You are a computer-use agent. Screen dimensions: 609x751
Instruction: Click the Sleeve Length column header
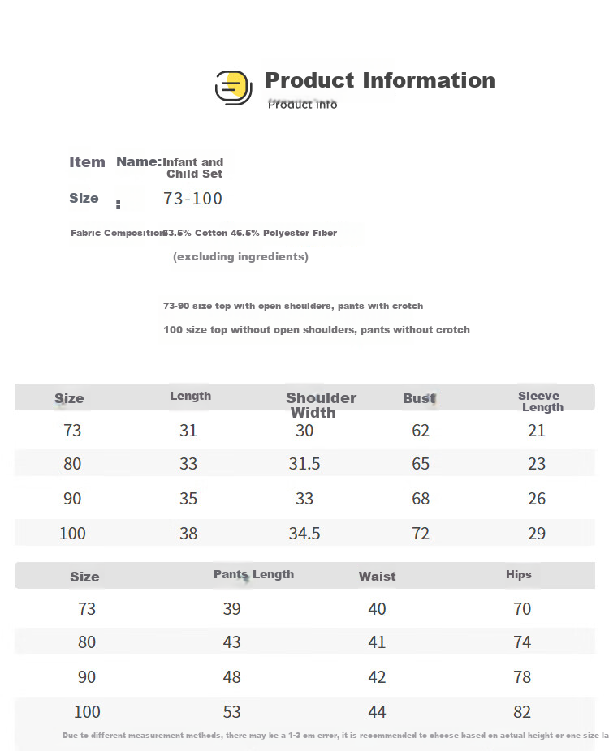[541, 401]
